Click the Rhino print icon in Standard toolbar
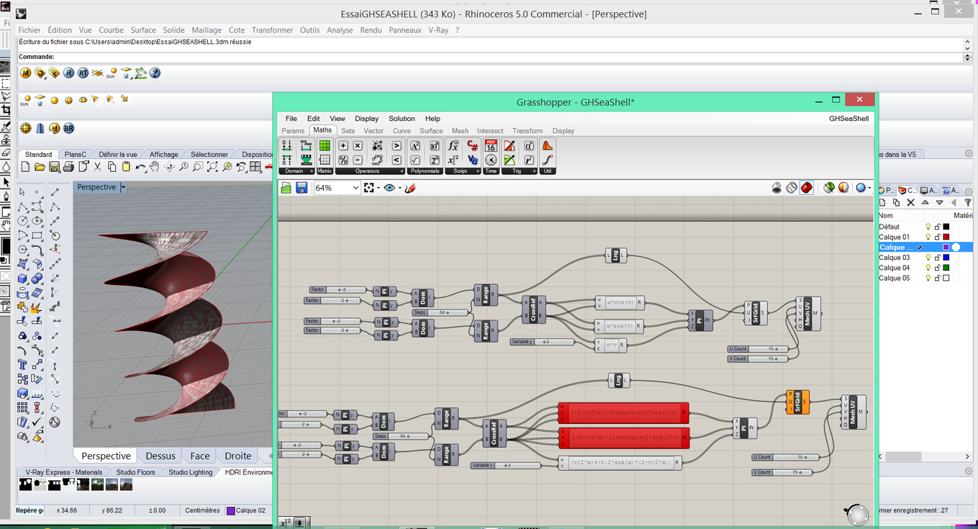 coord(68,167)
